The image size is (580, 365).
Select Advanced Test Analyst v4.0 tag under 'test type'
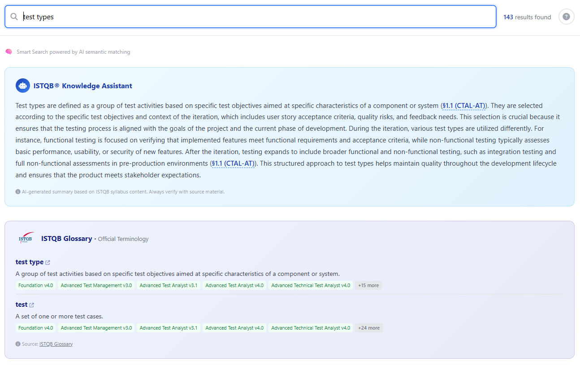(234, 285)
